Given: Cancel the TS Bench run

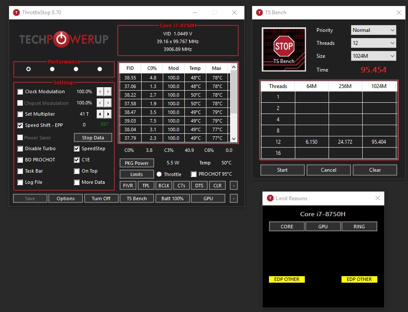Looking at the screenshot, I should (x=329, y=170).
